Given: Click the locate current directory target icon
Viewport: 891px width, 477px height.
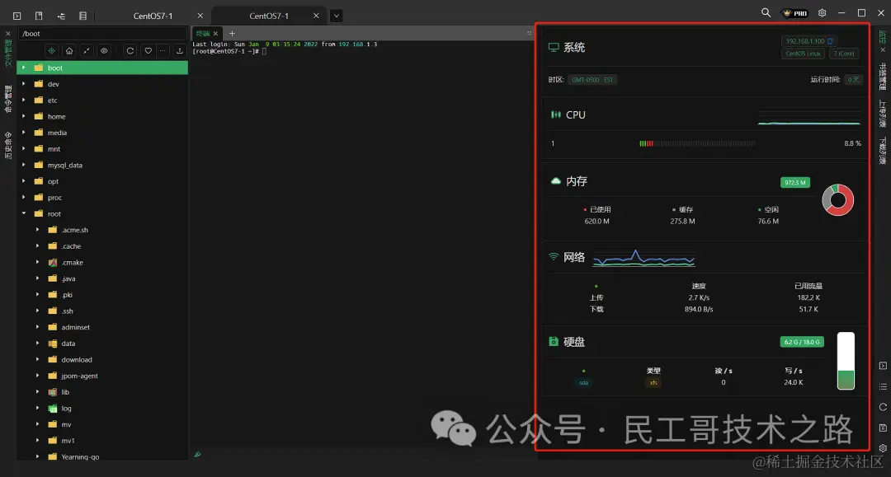Looking at the screenshot, I should 50,50.
